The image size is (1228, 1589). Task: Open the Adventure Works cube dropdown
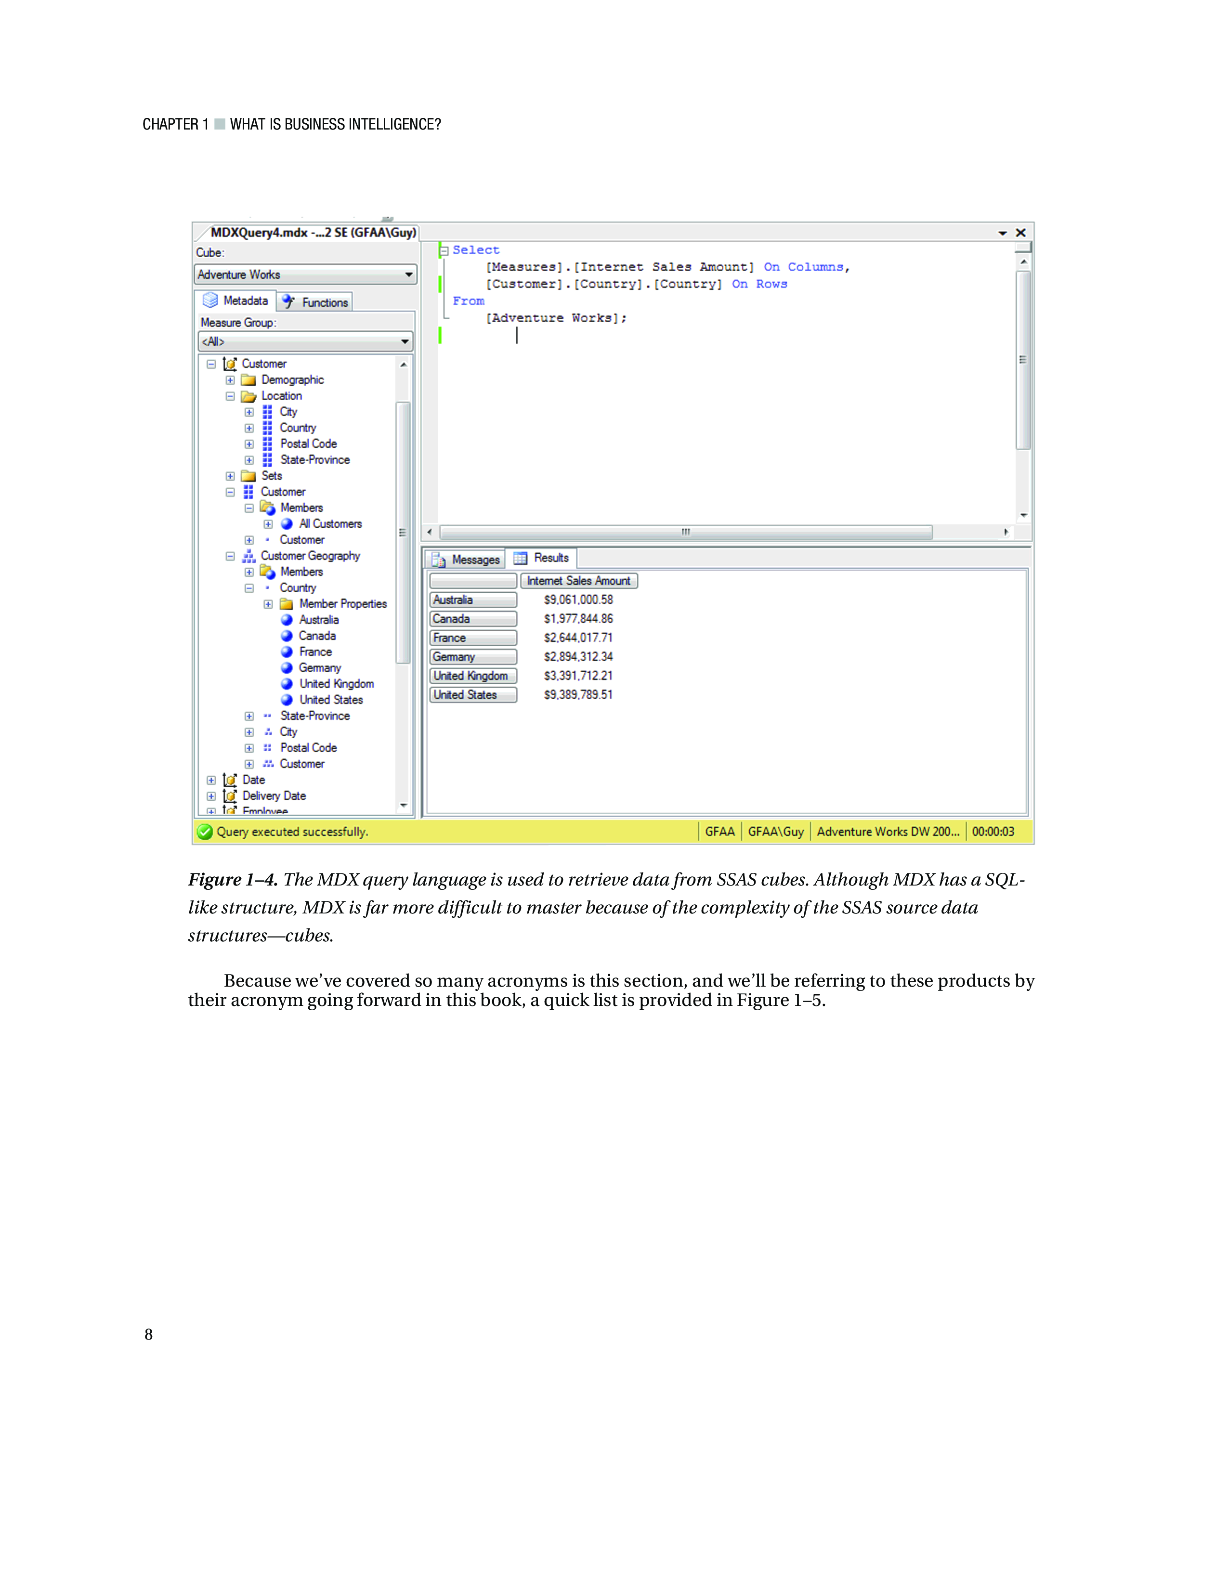(409, 275)
